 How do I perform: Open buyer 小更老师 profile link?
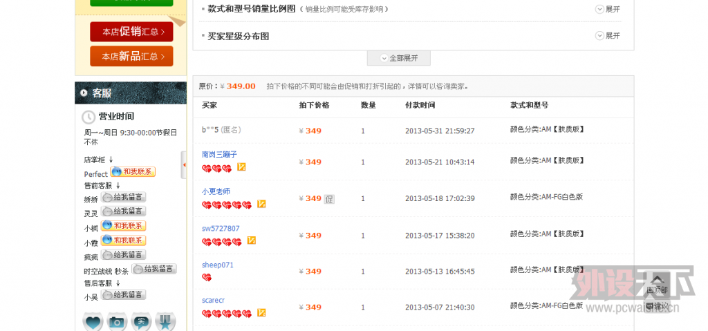[x=216, y=191]
